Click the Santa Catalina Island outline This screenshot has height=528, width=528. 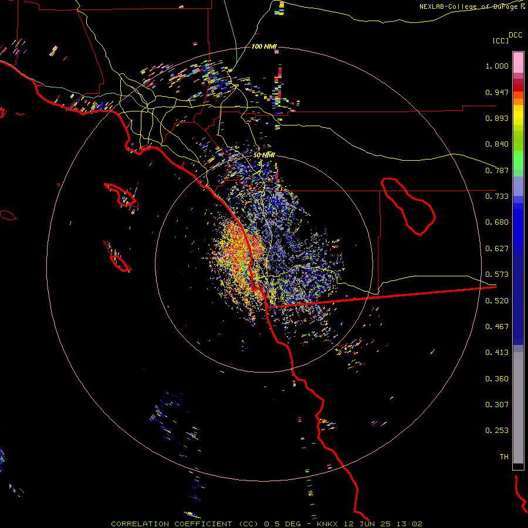(121, 195)
